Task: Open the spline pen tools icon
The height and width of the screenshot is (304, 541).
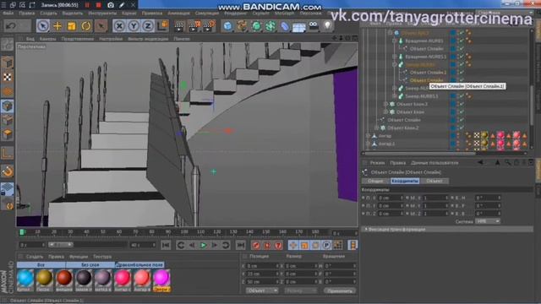Action: click(242, 26)
